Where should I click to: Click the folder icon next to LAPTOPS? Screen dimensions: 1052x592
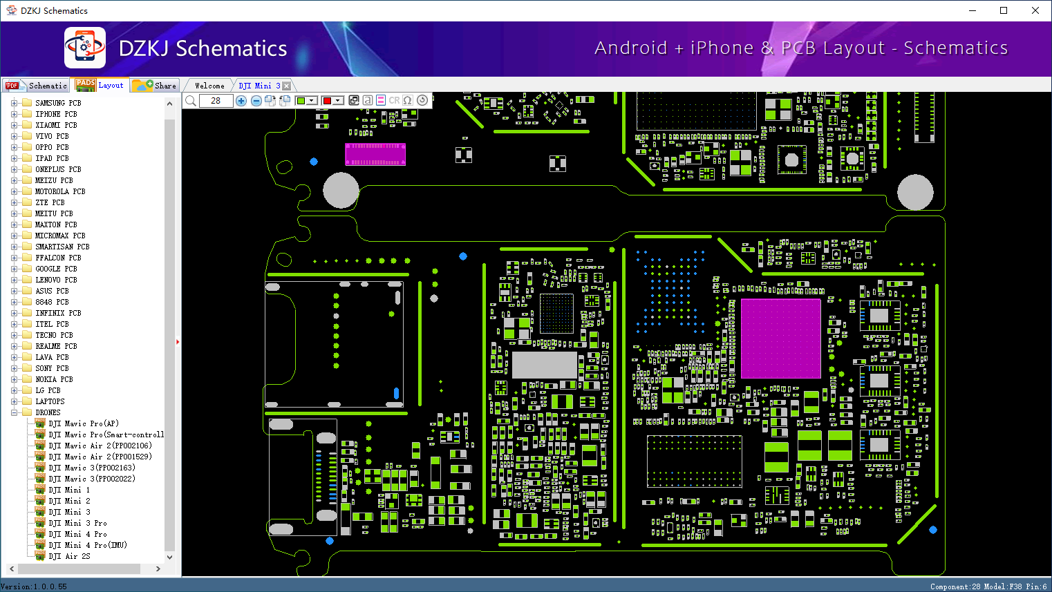point(27,401)
